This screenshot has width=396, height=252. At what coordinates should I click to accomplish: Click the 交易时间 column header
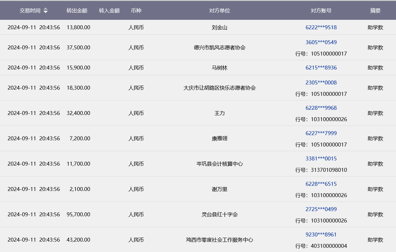(x=30, y=11)
